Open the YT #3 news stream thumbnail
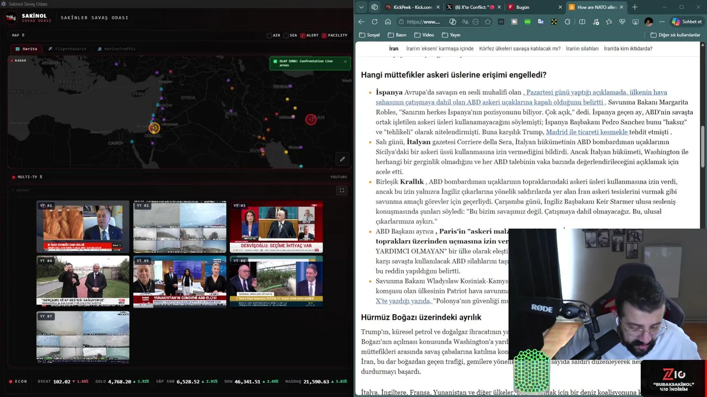 [x=276, y=226]
